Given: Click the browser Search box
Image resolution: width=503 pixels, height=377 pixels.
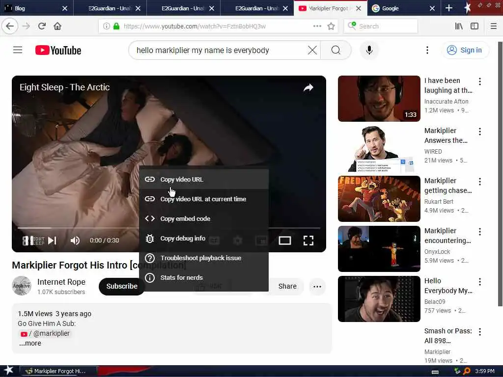Looking at the screenshot, I should [x=381, y=27].
